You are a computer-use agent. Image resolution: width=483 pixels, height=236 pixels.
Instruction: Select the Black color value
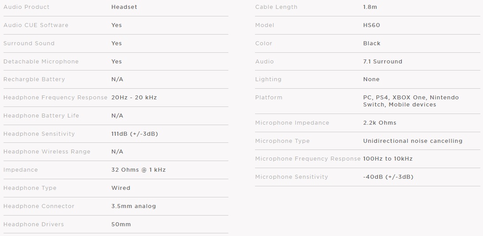coord(372,43)
